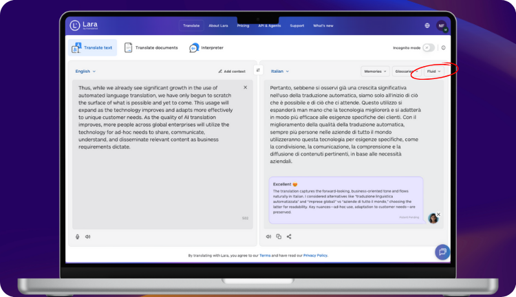Toggle Incognito mode on
Image resolution: width=516 pixels, height=297 pixels.
point(429,47)
